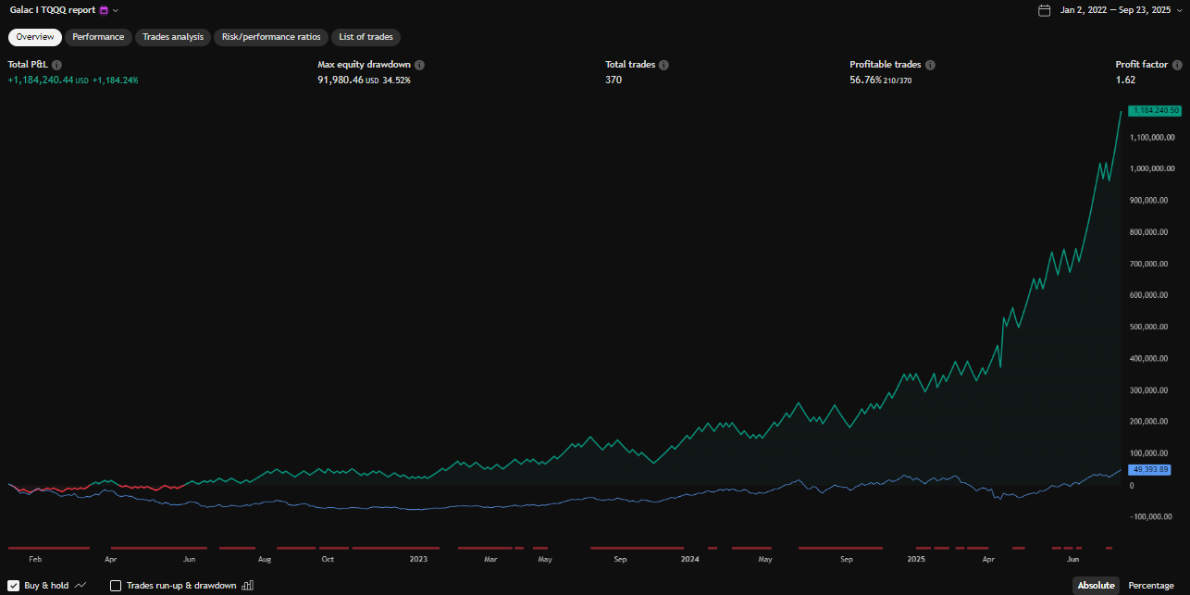Go to the List of trades tab
This screenshot has height=595, width=1190.
click(x=366, y=37)
